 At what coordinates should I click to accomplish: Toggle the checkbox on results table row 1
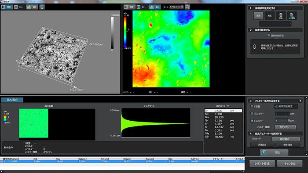click(x=2, y=162)
